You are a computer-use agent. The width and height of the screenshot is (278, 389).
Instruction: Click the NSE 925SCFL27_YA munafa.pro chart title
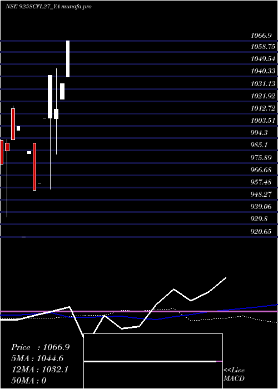(x=48, y=7)
